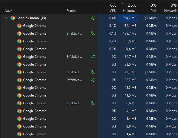This screenshot has height=138, width=178.
Task: Click Chrome icon of the 3,4 MB process
Action: [x=19, y=119]
